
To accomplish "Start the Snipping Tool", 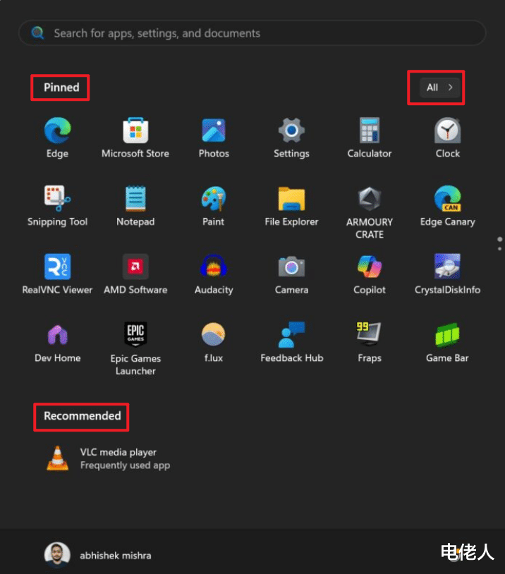I will pos(58,206).
